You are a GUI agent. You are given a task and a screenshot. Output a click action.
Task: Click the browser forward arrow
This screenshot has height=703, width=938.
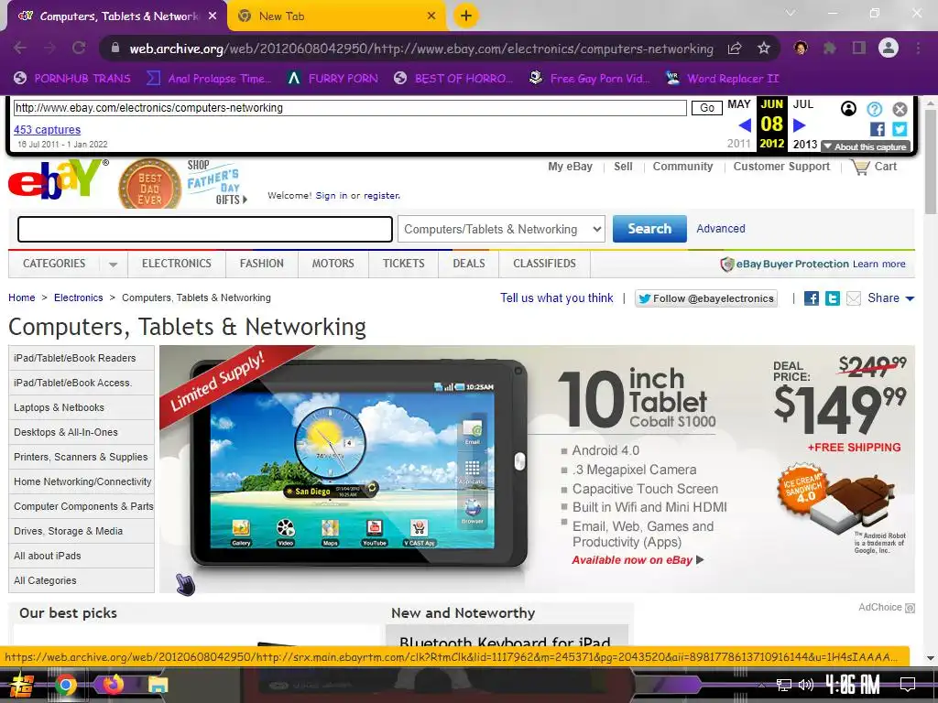coord(49,48)
